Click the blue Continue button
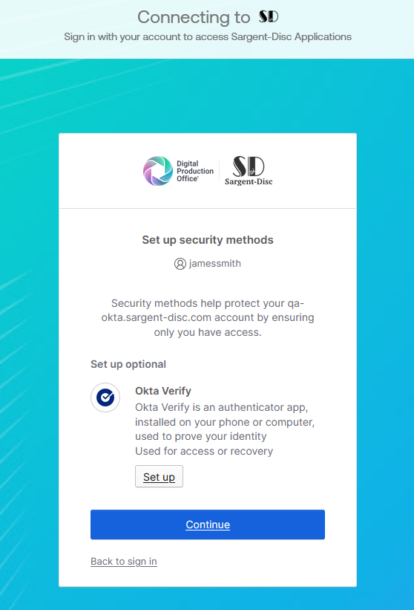The image size is (414, 610). pos(208,525)
